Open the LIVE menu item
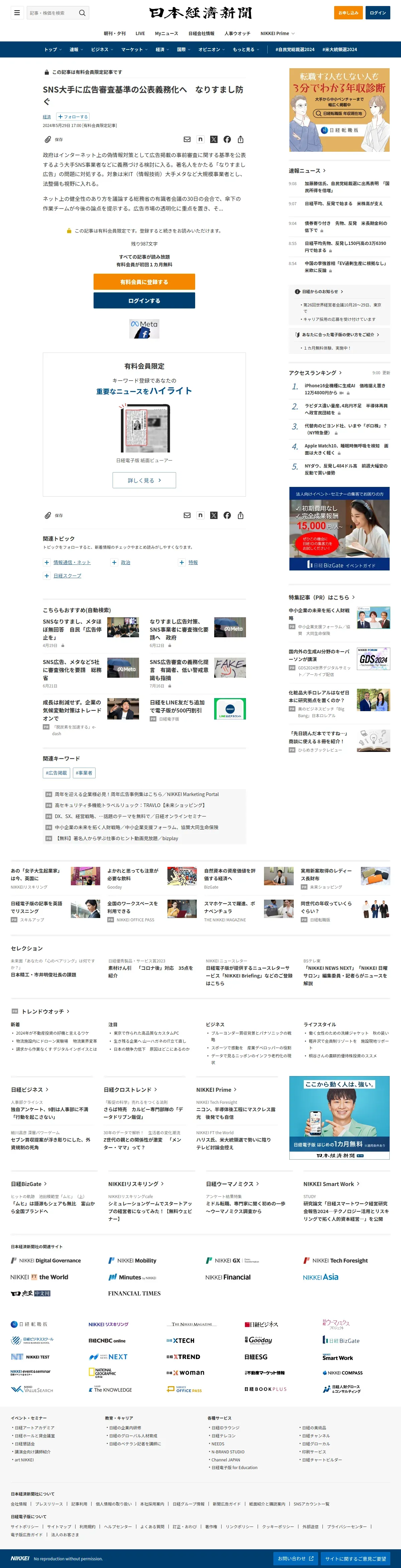The width and height of the screenshot is (401, 1568). 140,33
